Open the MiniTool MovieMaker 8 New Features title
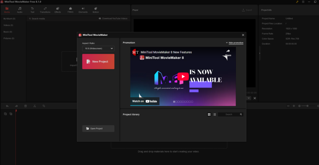This screenshot has width=319, height=165. click(x=166, y=52)
